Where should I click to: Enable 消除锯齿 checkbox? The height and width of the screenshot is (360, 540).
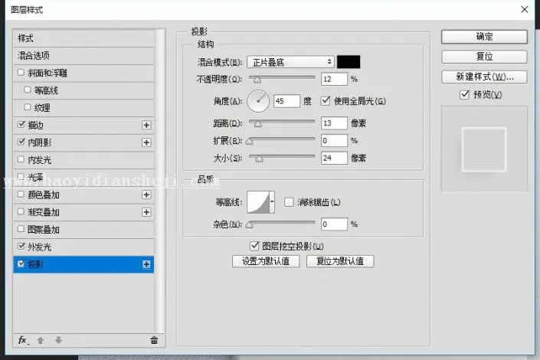[289, 202]
